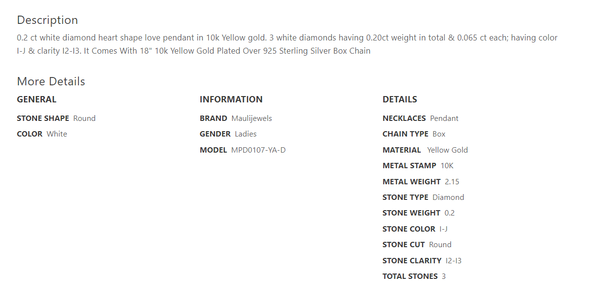Click the CHAIN TYPE Box value

[439, 134]
